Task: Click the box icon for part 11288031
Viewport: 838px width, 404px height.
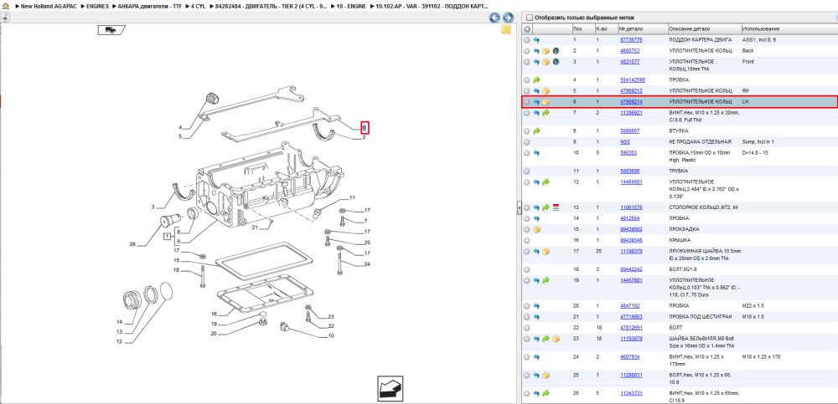Action: click(546, 376)
